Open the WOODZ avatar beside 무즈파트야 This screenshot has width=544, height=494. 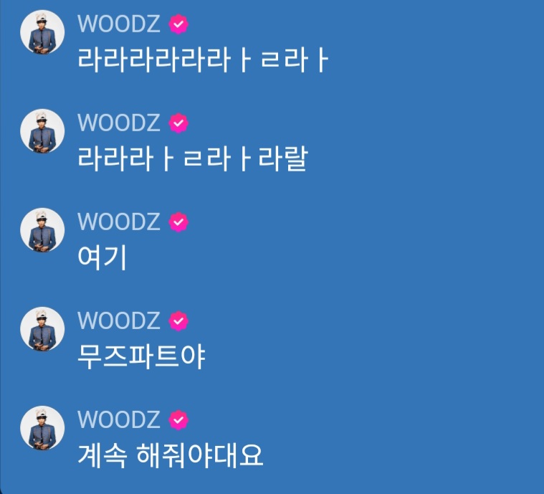coord(42,329)
